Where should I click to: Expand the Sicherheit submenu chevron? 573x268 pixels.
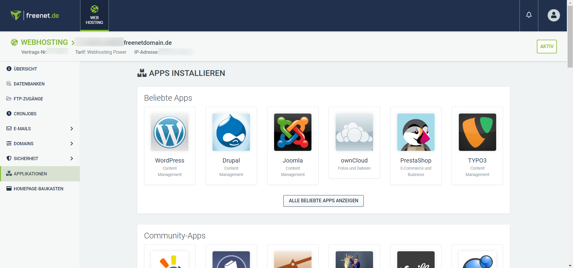pyautogui.click(x=71, y=159)
